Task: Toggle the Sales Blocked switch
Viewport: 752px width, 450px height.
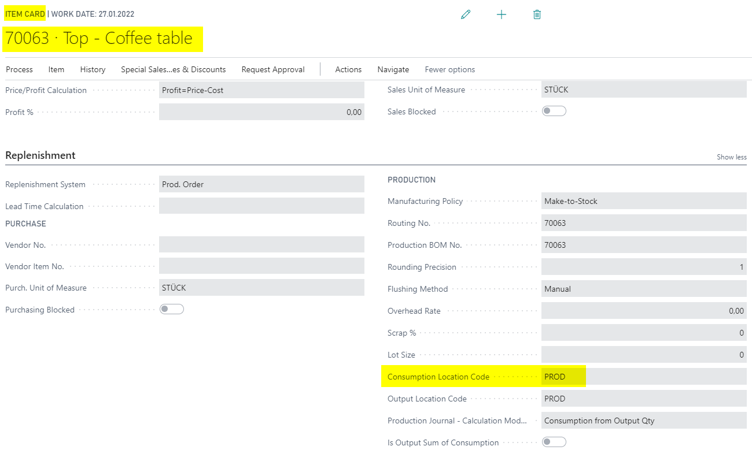Action: pos(554,111)
